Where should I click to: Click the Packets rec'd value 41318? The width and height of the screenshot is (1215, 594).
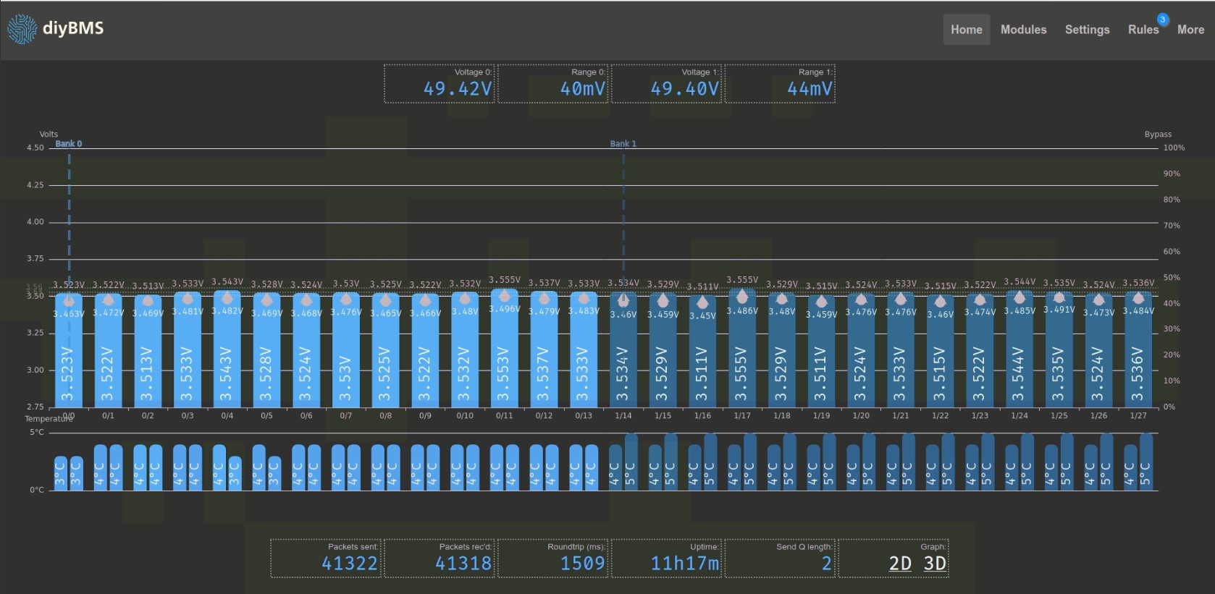463,563
